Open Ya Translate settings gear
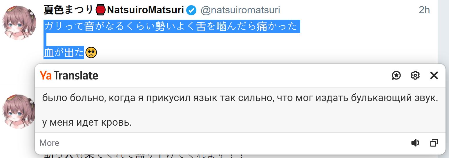449x158 pixels. tap(415, 75)
